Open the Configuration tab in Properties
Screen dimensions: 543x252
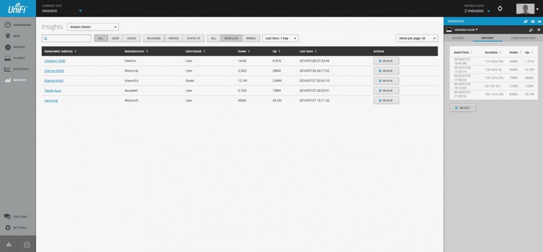click(x=523, y=38)
